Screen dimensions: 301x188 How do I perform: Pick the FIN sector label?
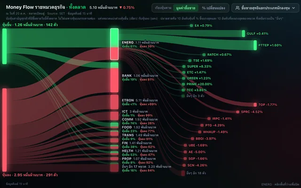[125, 143]
